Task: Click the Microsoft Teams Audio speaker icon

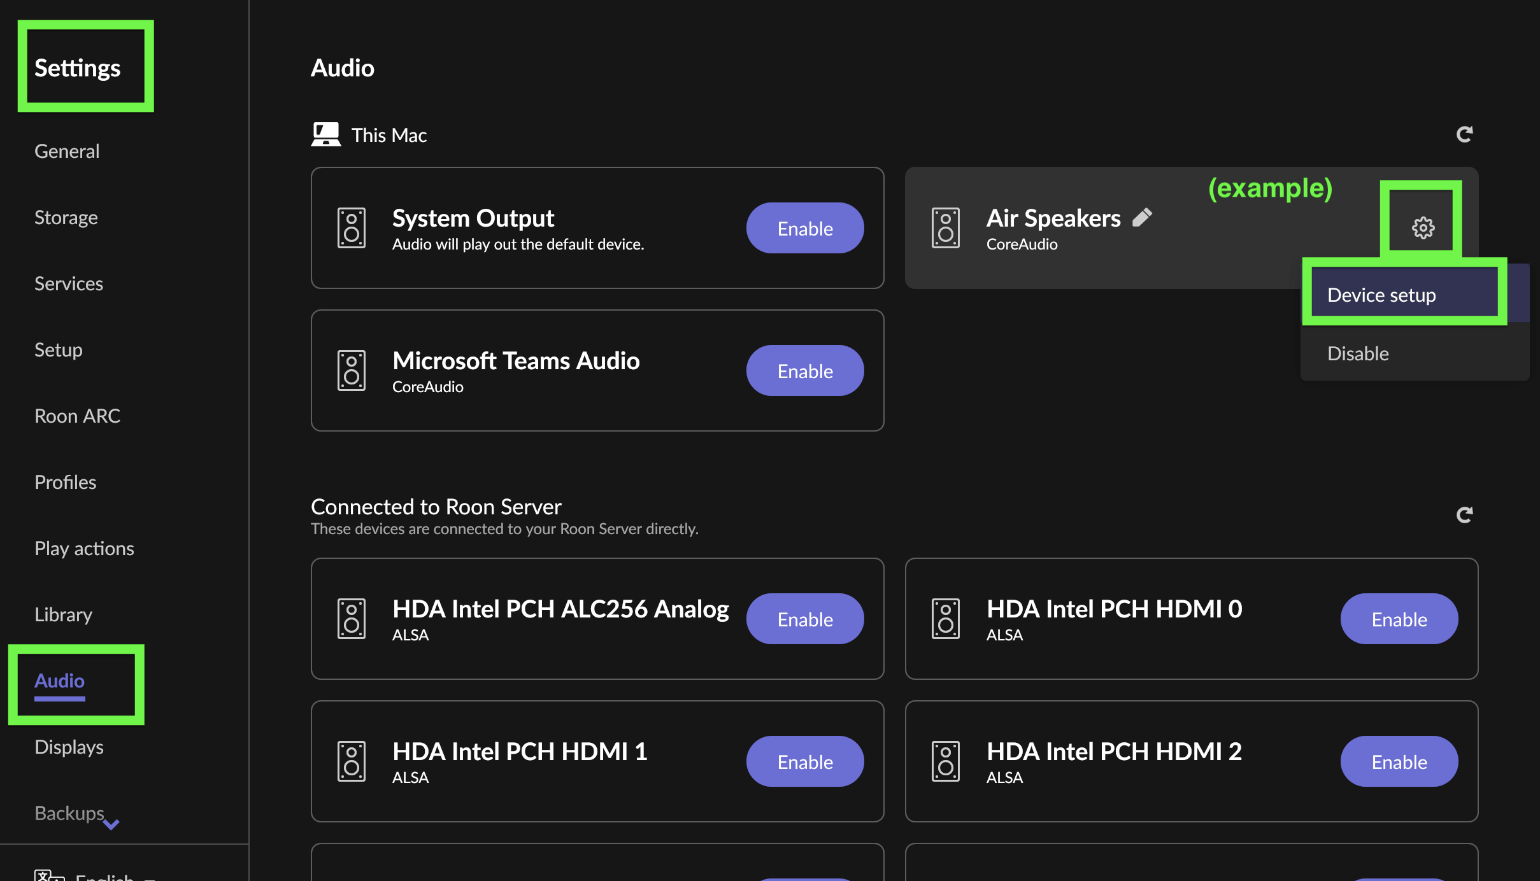Action: coord(351,370)
